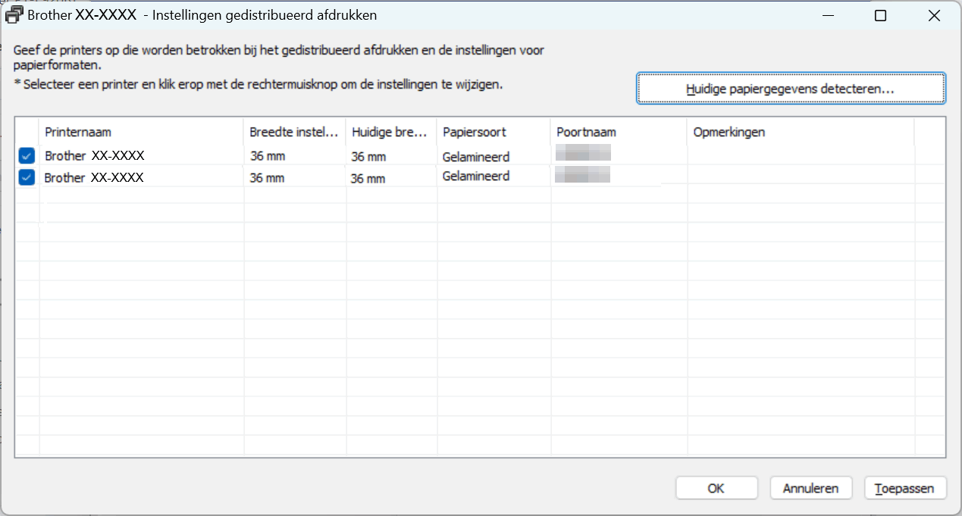
Task: Click Huidige papiergegevens detecteren button
Action: [x=791, y=89]
